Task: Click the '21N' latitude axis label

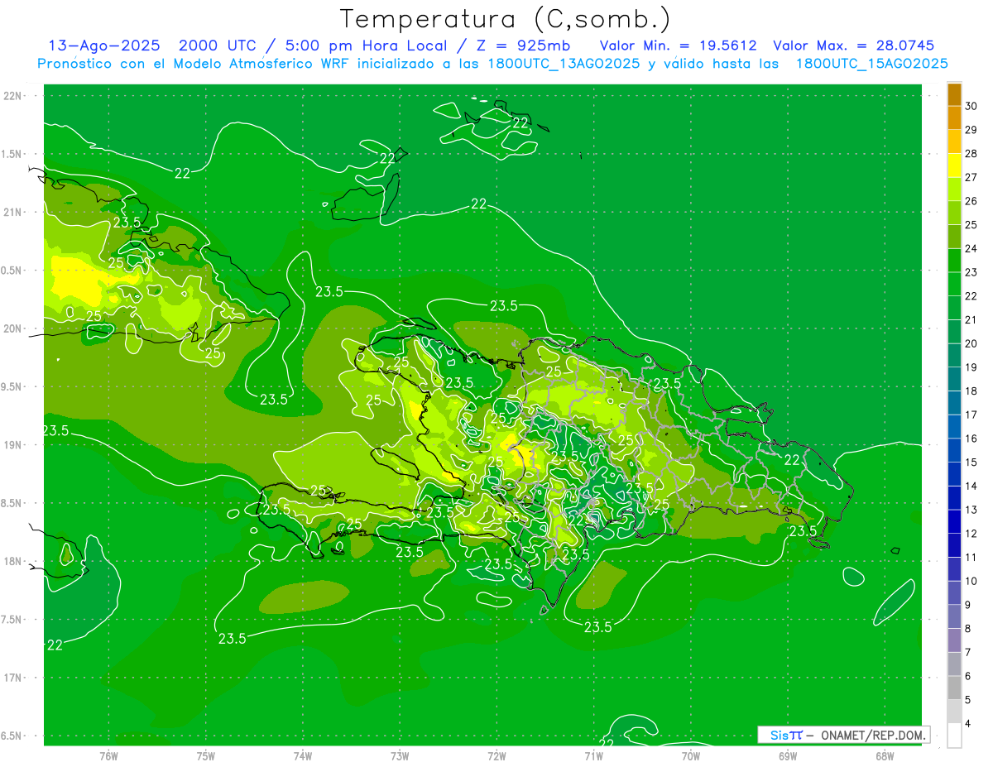Action: click(x=12, y=212)
